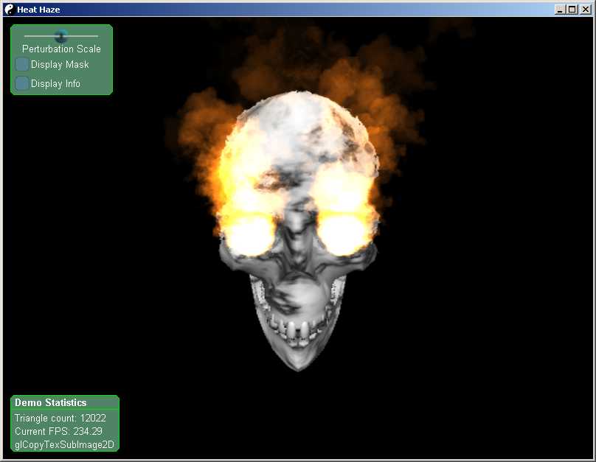596x462 pixels.
Task: Click the left end of the perturbation slider track
Action: [27, 35]
